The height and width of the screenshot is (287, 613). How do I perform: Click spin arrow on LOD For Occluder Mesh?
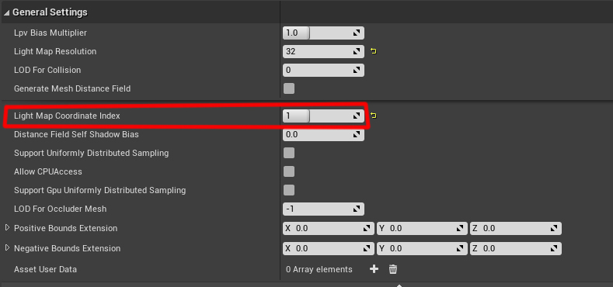[357, 209]
